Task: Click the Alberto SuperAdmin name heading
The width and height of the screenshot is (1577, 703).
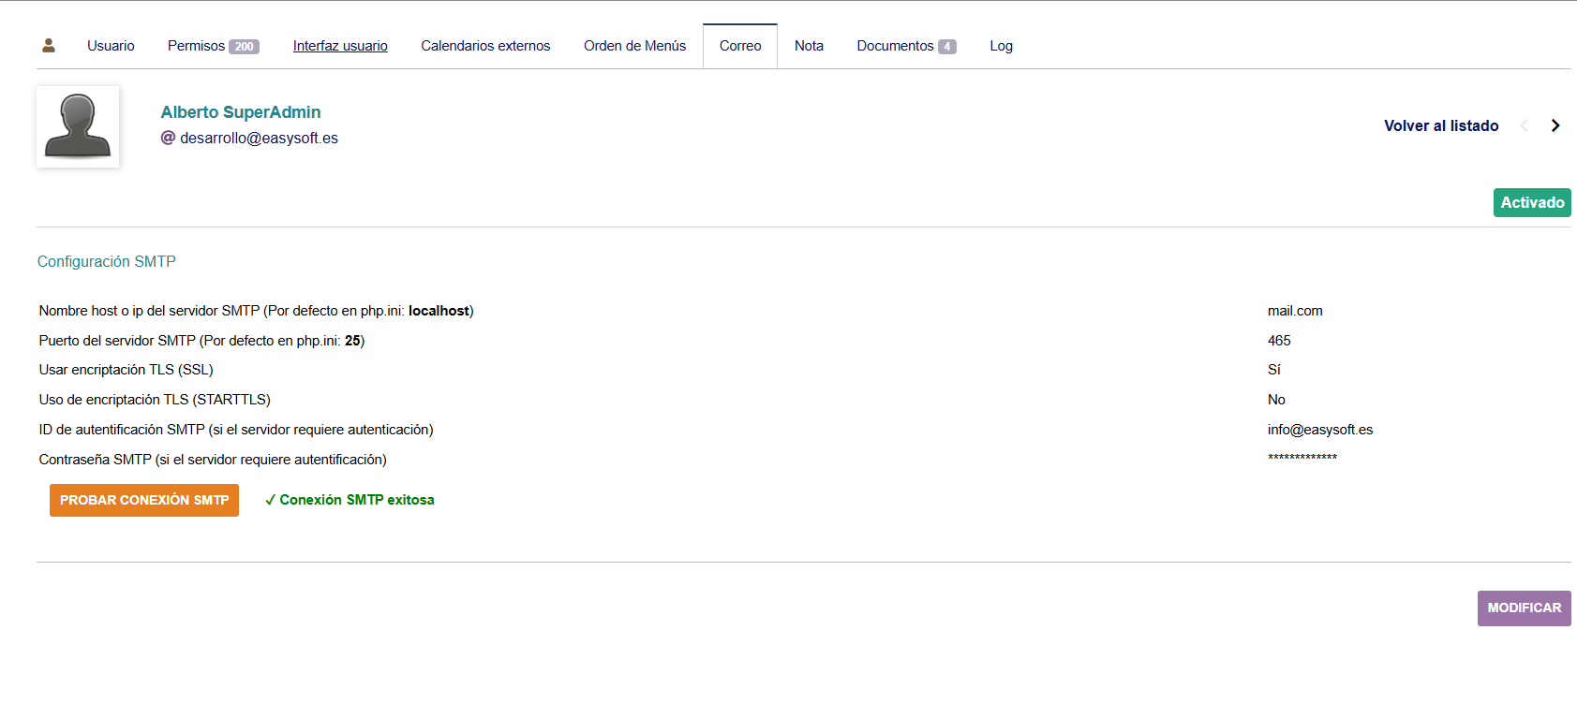Action: point(241,112)
